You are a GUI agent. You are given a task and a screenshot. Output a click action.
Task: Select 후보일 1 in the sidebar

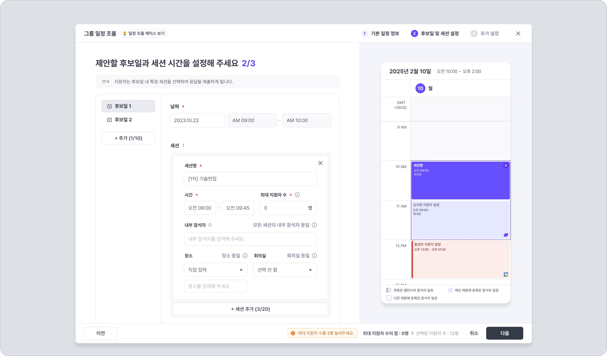(128, 106)
